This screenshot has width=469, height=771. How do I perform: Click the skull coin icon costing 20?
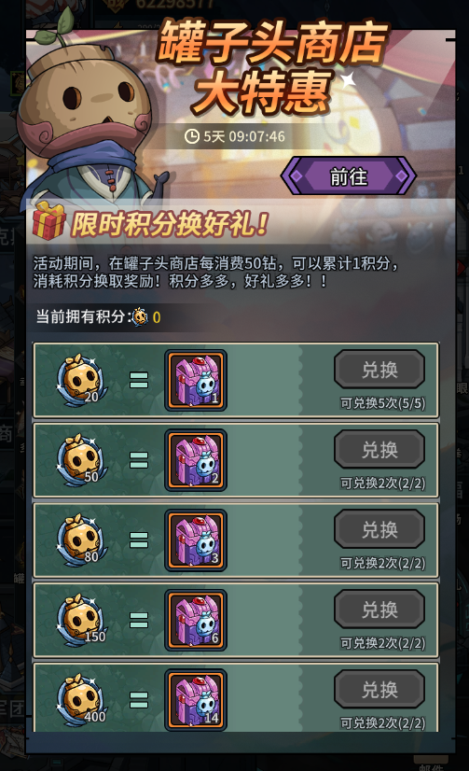pyautogui.click(x=81, y=380)
